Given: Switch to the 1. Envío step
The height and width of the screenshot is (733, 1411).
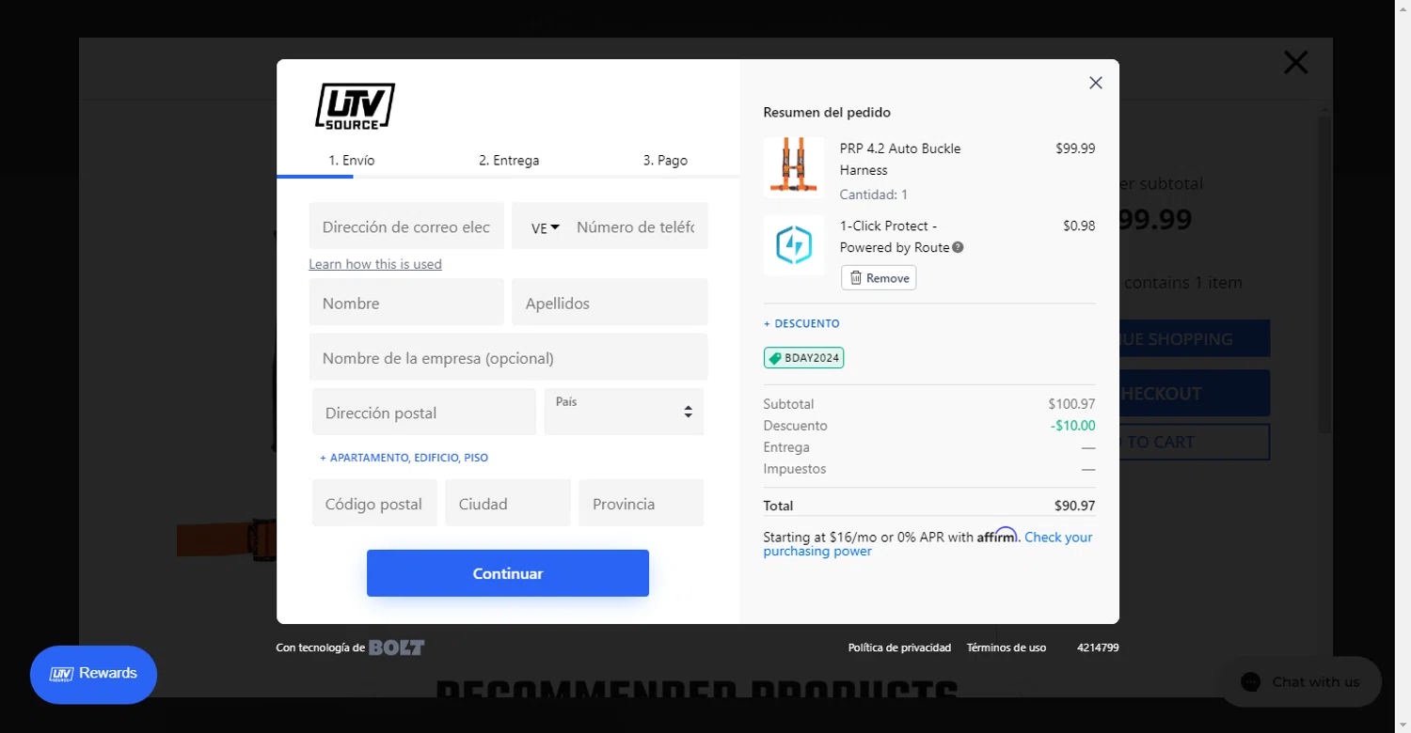Looking at the screenshot, I should point(352,161).
